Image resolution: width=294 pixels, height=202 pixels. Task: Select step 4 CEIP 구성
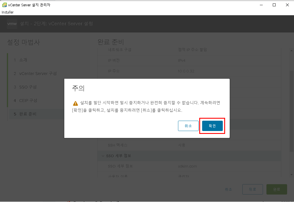[x=25, y=101]
